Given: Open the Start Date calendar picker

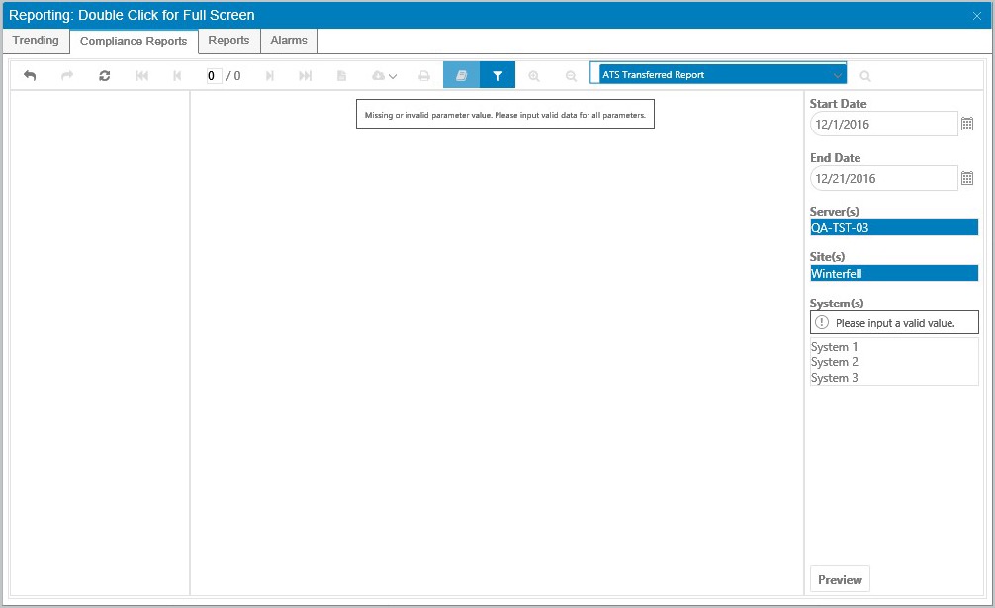Looking at the screenshot, I should pos(967,124).
